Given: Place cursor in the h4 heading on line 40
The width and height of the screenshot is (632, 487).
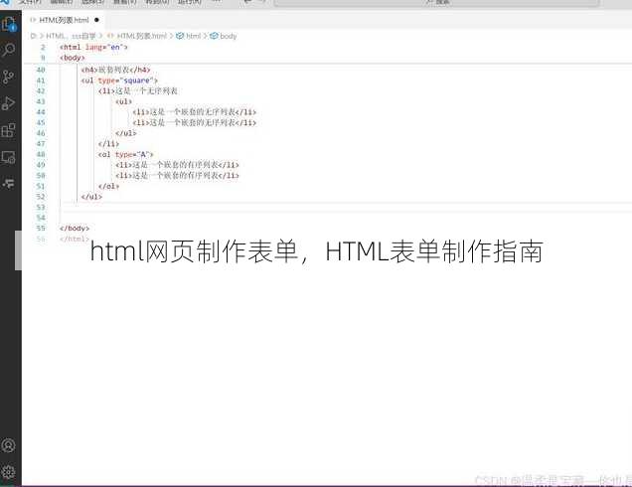Looking at the screenshot, I should 115,70.
